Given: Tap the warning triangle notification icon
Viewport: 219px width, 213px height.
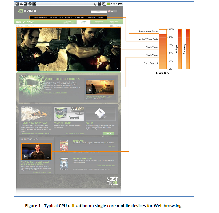Looking at the screenshot, I should 21,4.
